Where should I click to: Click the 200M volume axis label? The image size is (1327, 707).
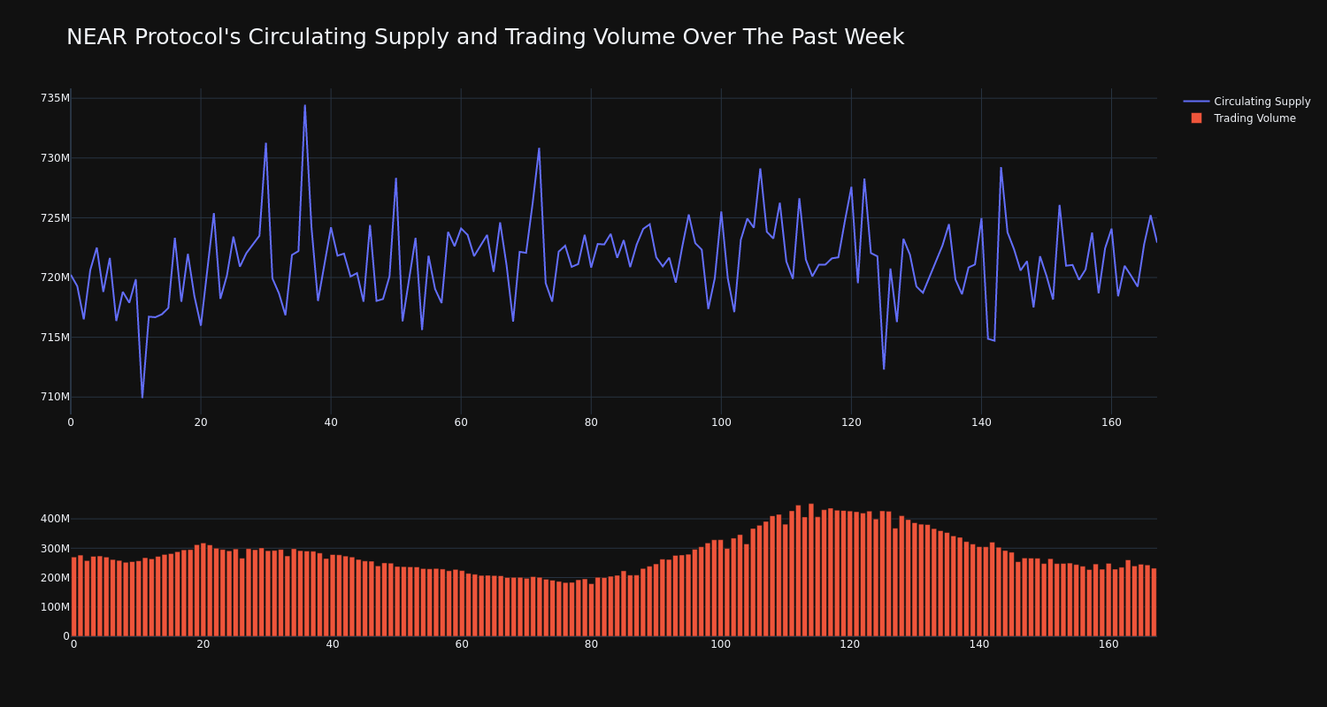pos(55,577)
